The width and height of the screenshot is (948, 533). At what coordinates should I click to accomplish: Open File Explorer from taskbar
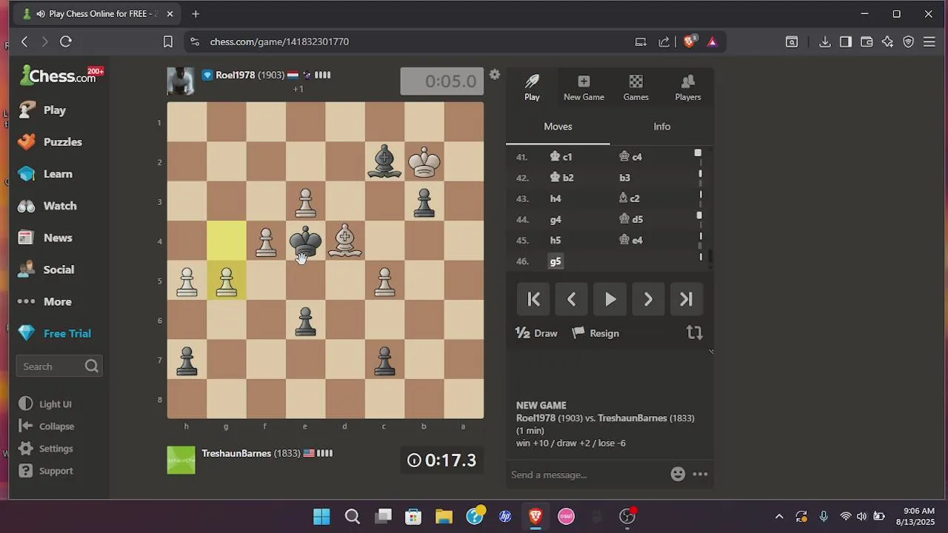444,517
